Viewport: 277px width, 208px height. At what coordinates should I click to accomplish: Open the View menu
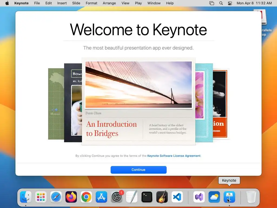126,3
